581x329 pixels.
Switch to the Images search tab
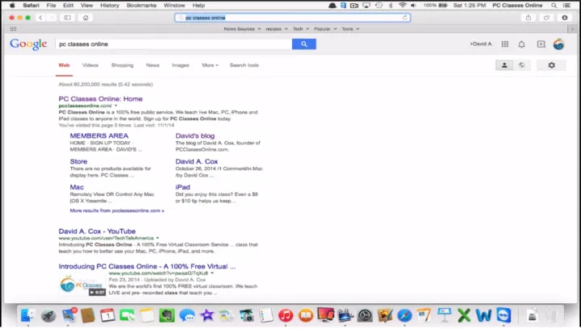click(181, 65)
